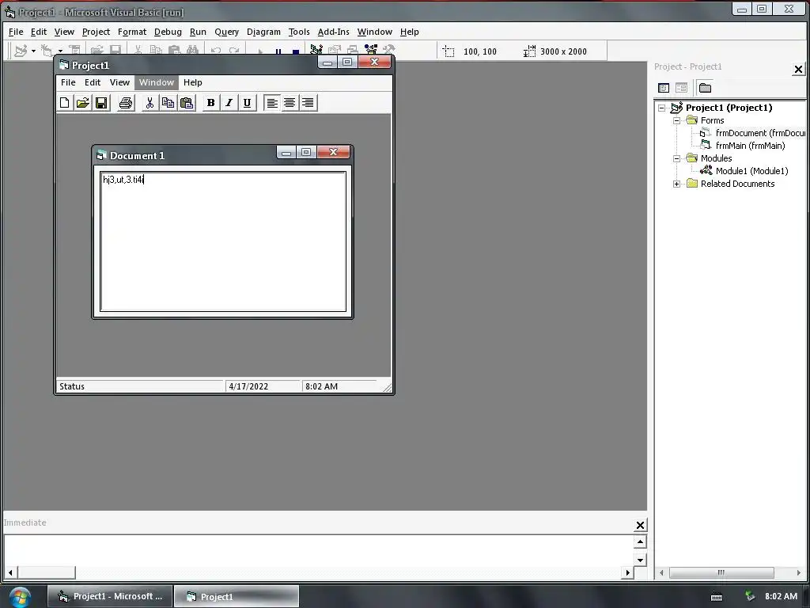Click Save floppy icon in Project1 toolbar
810x608 pixels.
[x=101, y=103]
